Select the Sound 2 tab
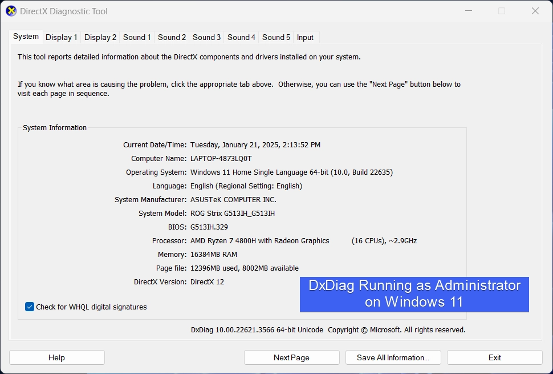The width and height of the screenshot is (553, 374). [172, 37]
